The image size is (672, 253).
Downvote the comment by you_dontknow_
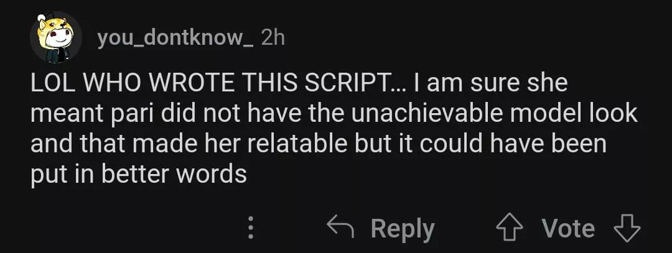click(x=627, y=228)
